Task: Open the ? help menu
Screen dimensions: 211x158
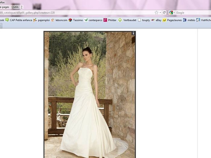Action: [x=21, y=7]
